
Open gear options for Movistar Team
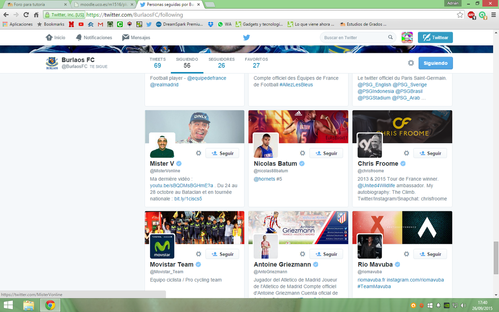point(198,254)
